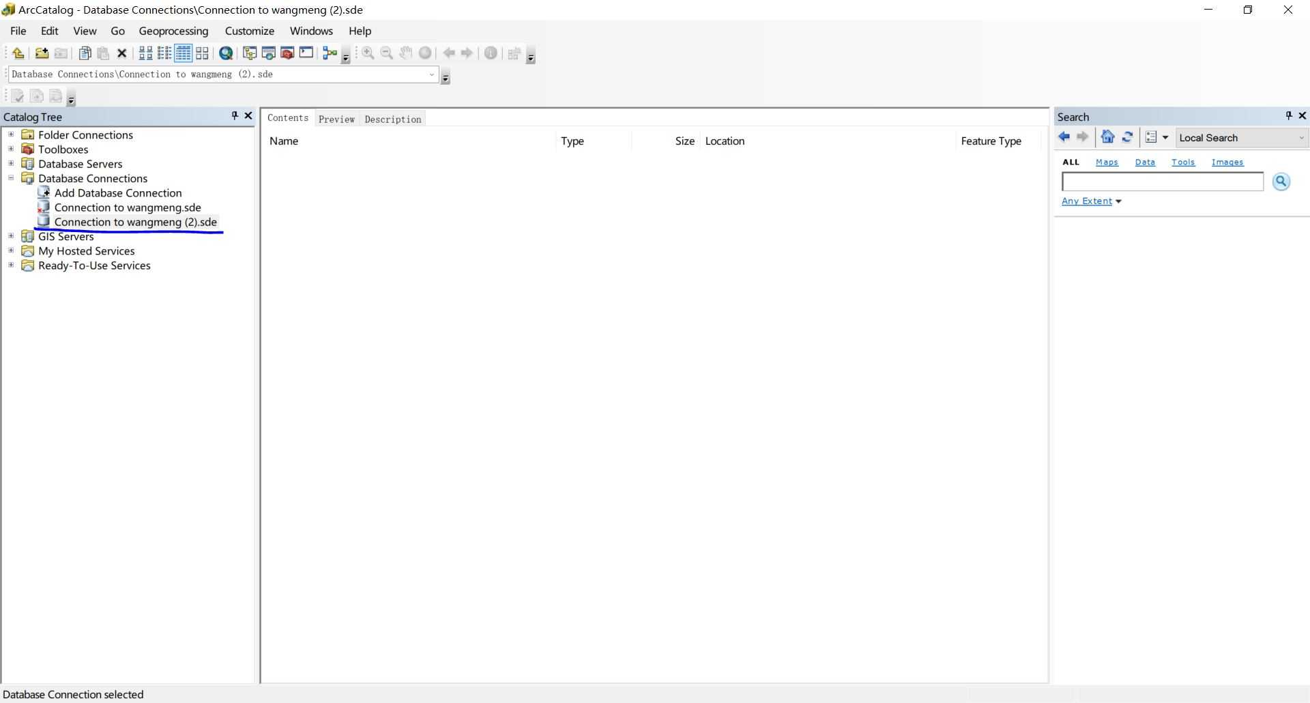Launch the ModelBuilder window icon
1310x703 pixels.
[330, 53]
